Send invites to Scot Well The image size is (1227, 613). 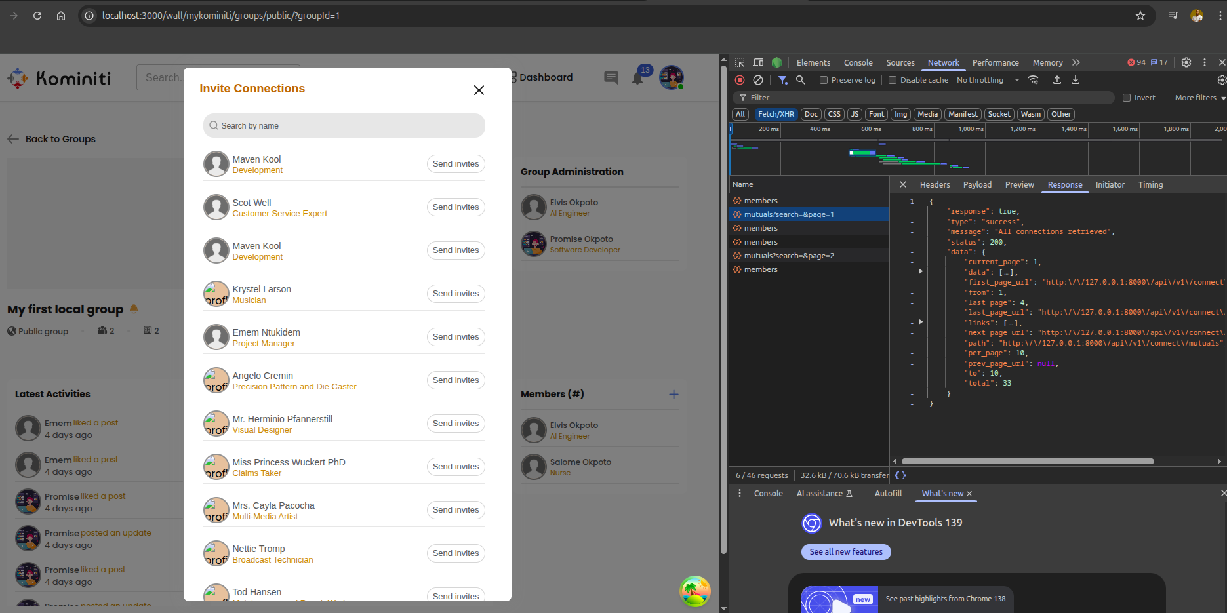click(x=456, y=207)
